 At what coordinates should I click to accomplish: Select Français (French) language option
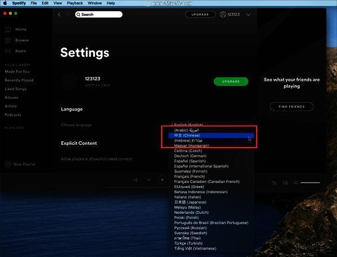point(211,177)
